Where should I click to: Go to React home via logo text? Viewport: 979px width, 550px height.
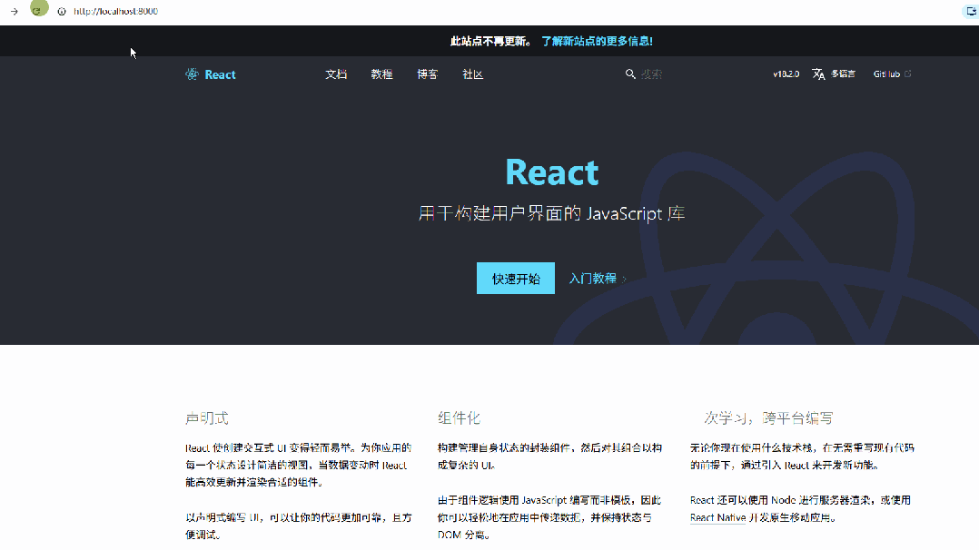[x=221, y=74]
